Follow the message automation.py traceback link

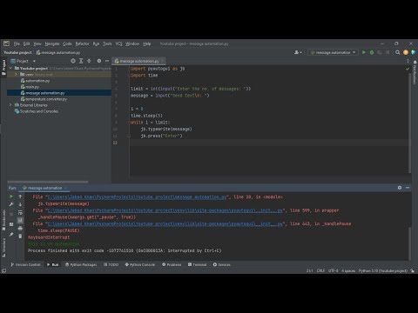point(137,196)
